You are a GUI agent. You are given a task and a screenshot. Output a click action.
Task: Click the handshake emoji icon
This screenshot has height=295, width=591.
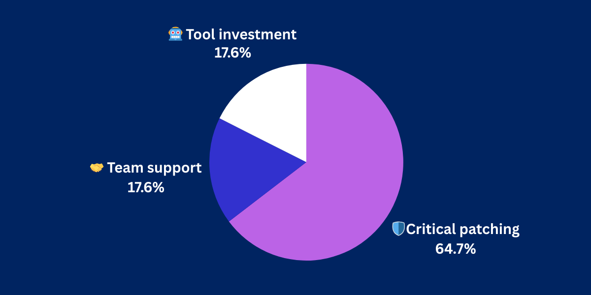[x=97, y=168]
